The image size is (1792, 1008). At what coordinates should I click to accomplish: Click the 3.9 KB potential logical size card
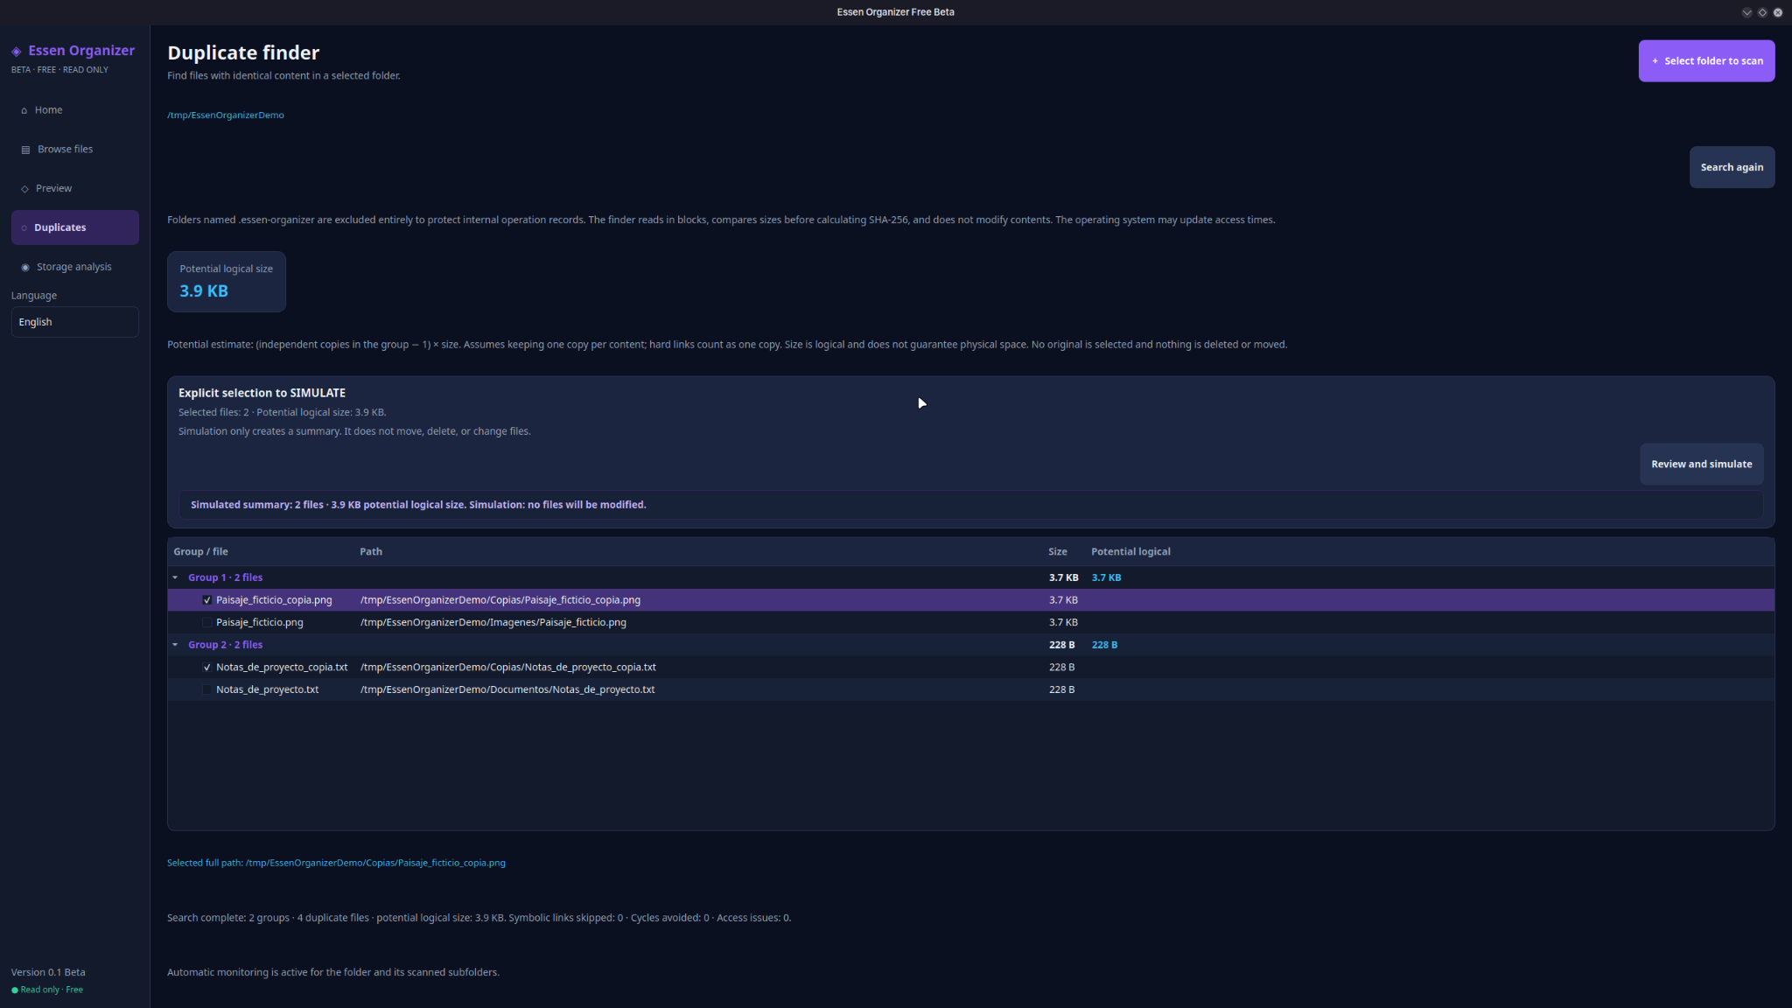(227, 282)
